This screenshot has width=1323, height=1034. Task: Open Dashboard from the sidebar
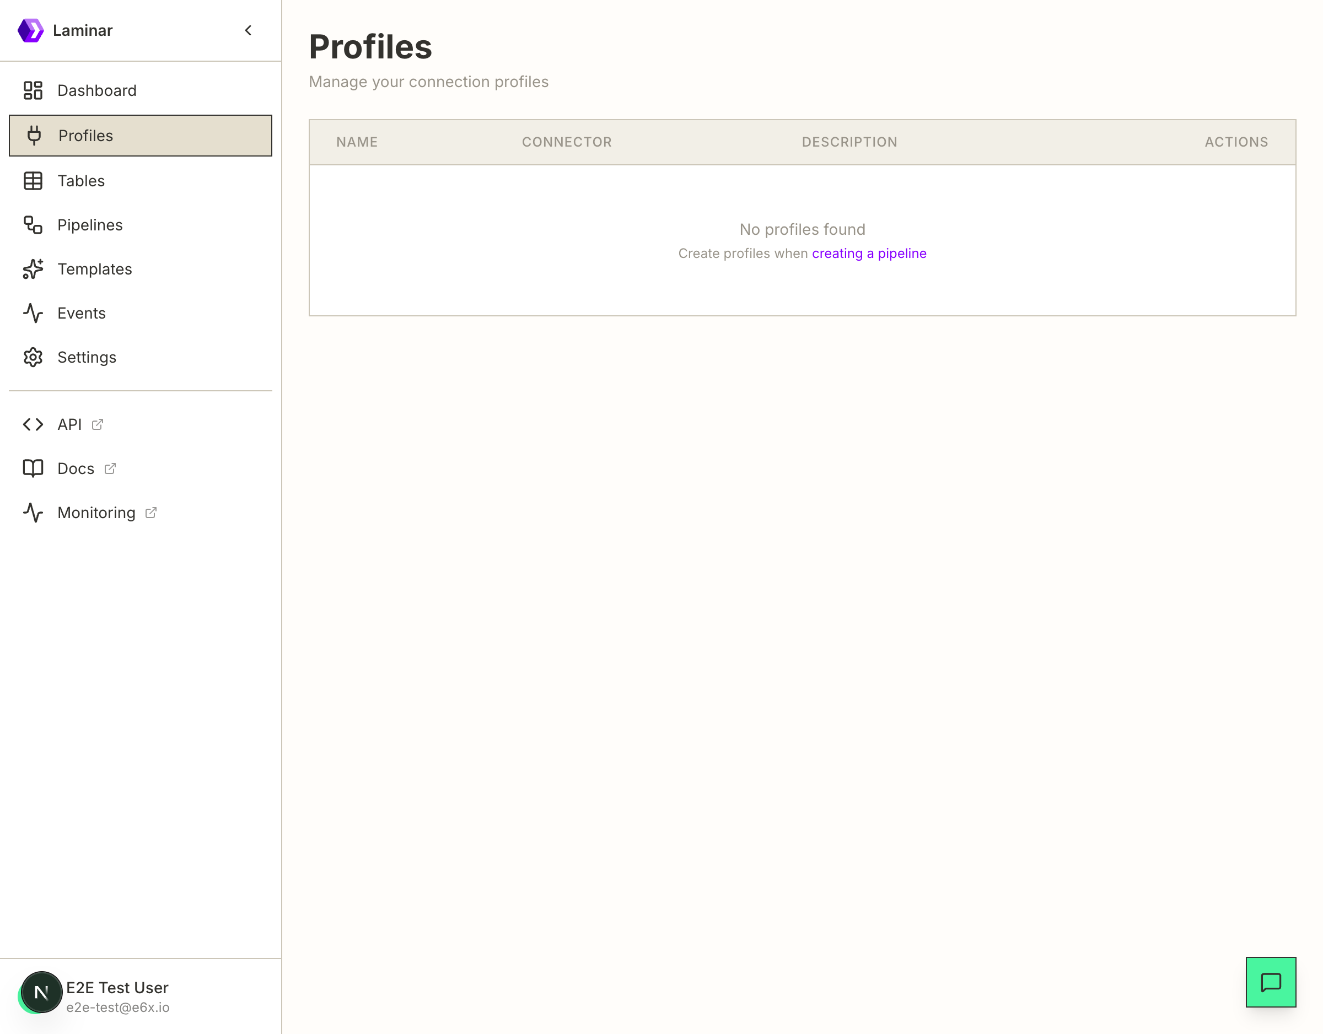coord(97,90)
